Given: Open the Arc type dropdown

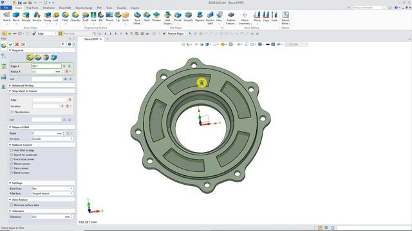Looking at the screenshot, I should click(x=52, y=139).
